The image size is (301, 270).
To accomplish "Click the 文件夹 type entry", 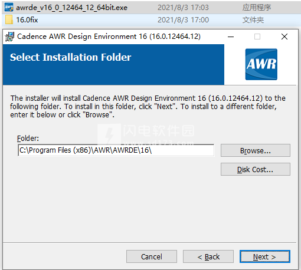I will pyautogui.click(x=253, y=20).
